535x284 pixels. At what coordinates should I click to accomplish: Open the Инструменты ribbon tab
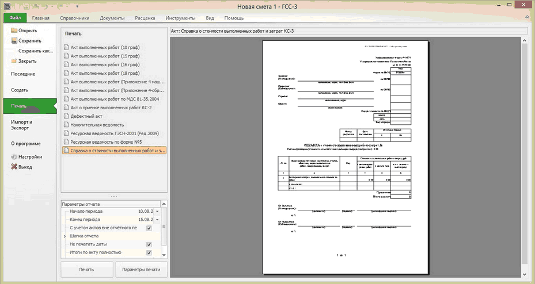point(180,18)
